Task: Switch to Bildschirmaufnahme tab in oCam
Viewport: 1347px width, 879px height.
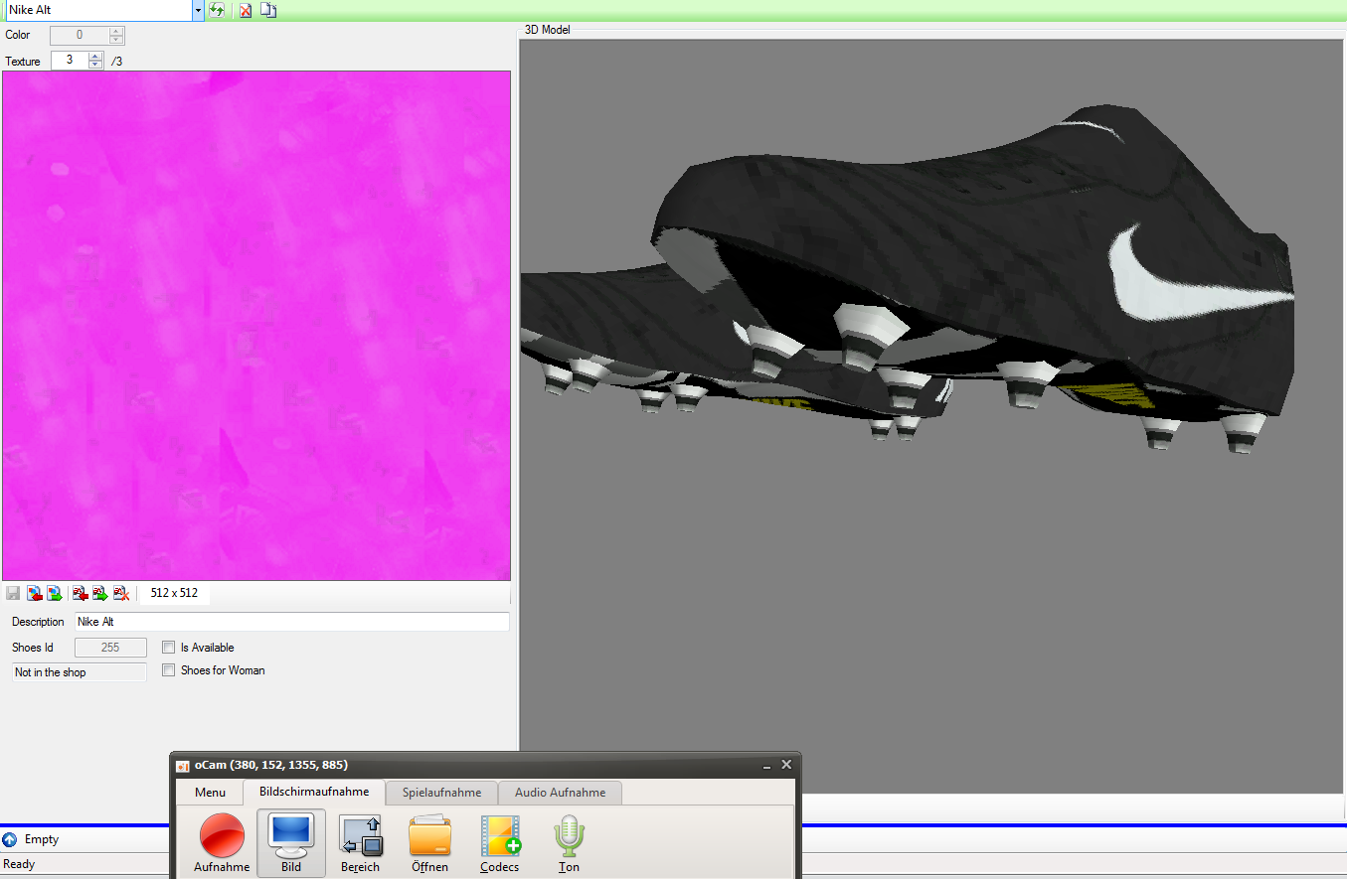Action: 314,792
